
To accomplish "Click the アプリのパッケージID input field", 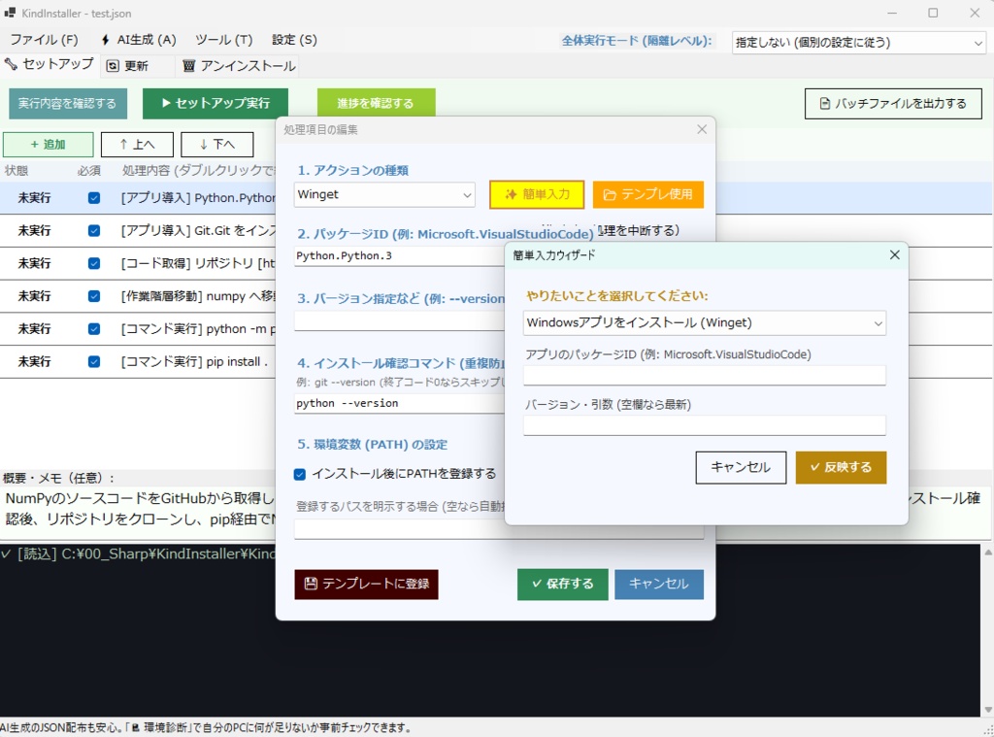I will click(706, 377).
